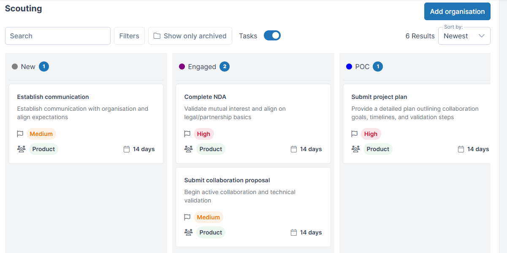Viewport: 507px width, 253px height.
Task: Click into the Search input field
Action: [58, 36]
